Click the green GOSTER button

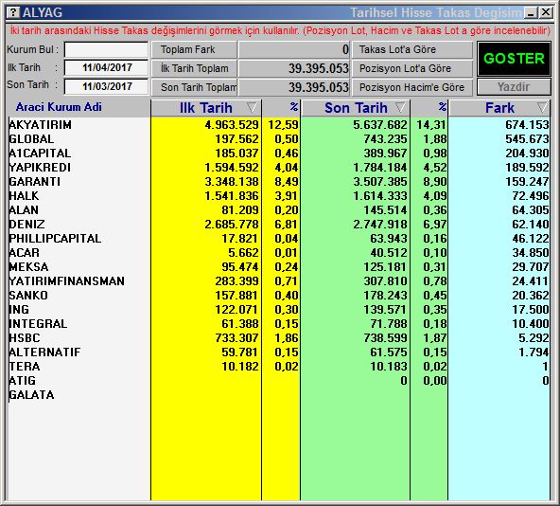click(x=514, y=59)
